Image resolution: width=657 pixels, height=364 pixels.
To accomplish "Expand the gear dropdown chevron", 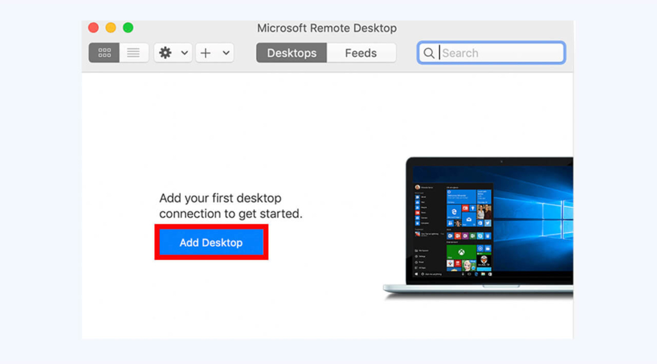I will coord(184,53).
